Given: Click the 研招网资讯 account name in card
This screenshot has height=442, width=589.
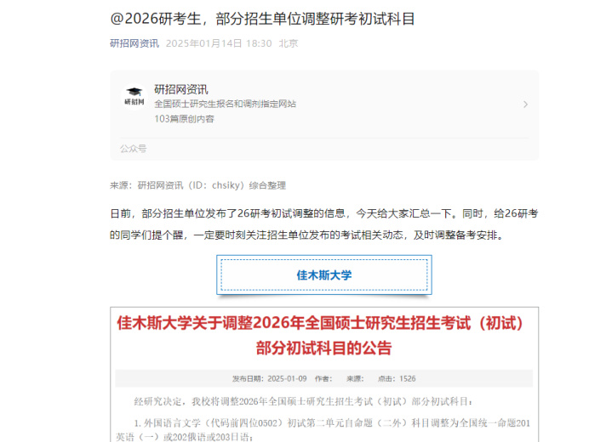Looking at the screenshot, I should [x=181, y=89].
